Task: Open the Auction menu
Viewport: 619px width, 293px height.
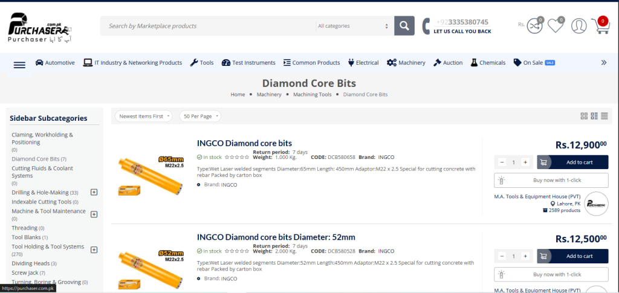Action: pyautogui.click(x=448, y=62)
